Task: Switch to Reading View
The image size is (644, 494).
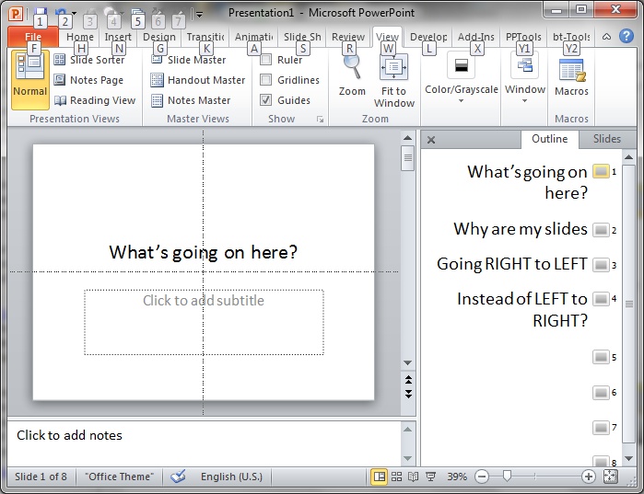Action: [x=95, y=100]
